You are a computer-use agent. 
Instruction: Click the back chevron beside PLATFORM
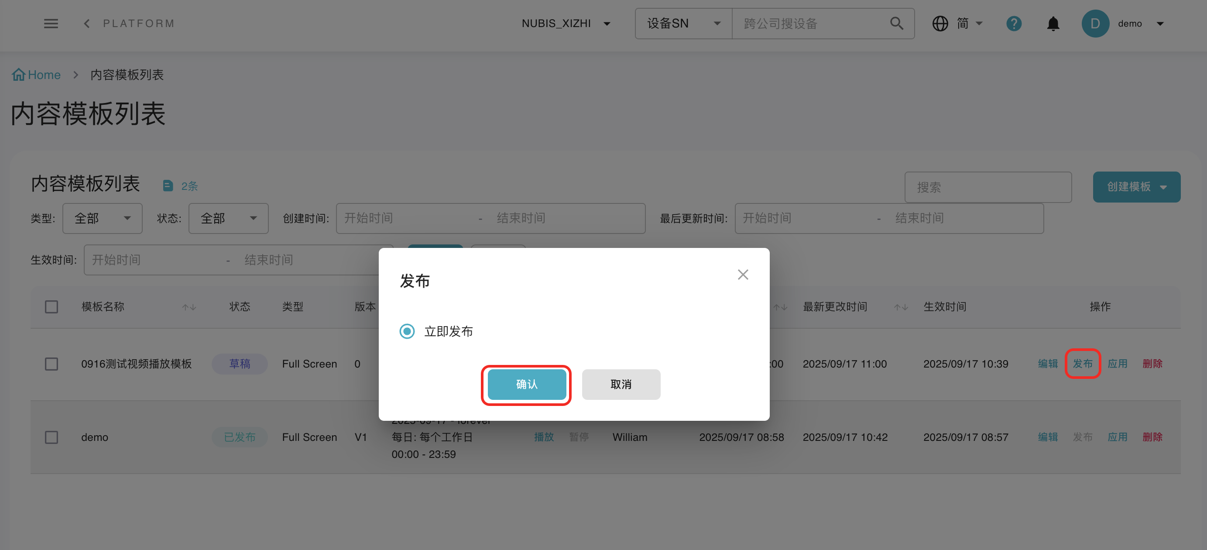point(87,24)
